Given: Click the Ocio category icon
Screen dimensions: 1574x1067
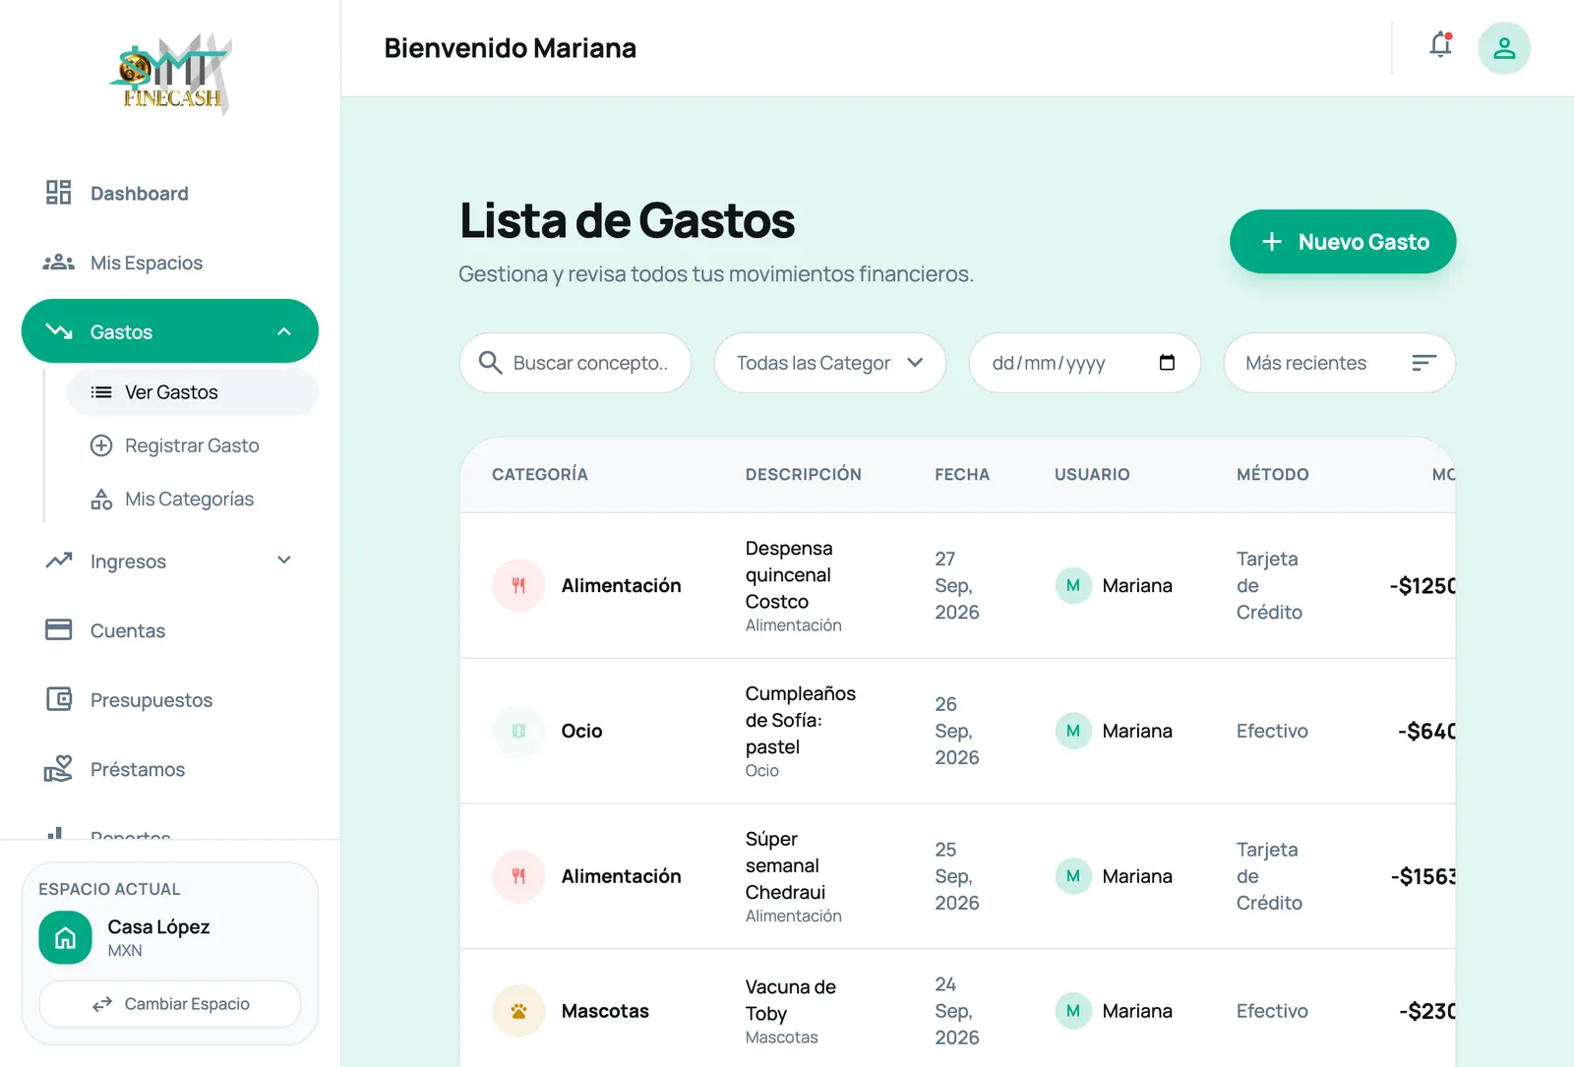Looking at the screenshot, I should [x=518, y=731].
